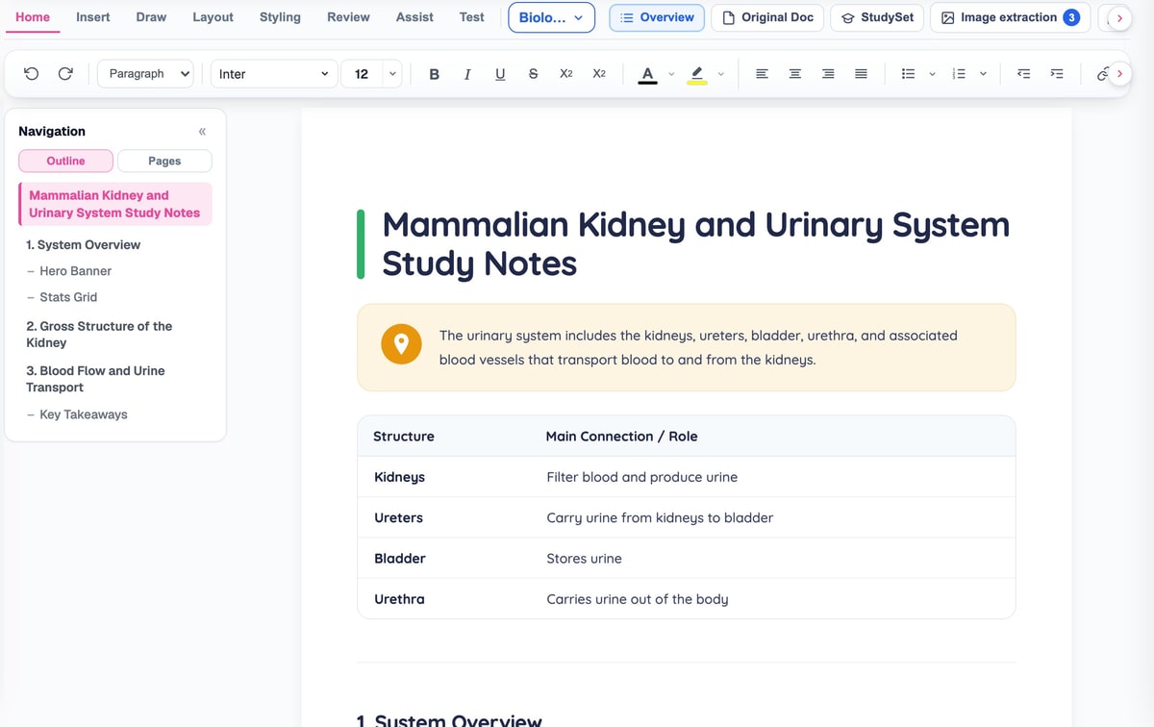Screen dimensions: 1154x727
Task: Expand the highlight color options arrow
Action: (x=720, y=74)
